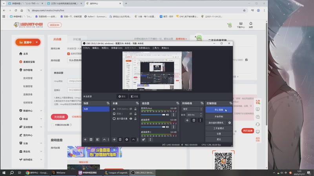Undock the 场景 panel with float icon
Image resolution: width=314 pixels, height=176 pixels.
pyautogui.click(x=108, y=103)
